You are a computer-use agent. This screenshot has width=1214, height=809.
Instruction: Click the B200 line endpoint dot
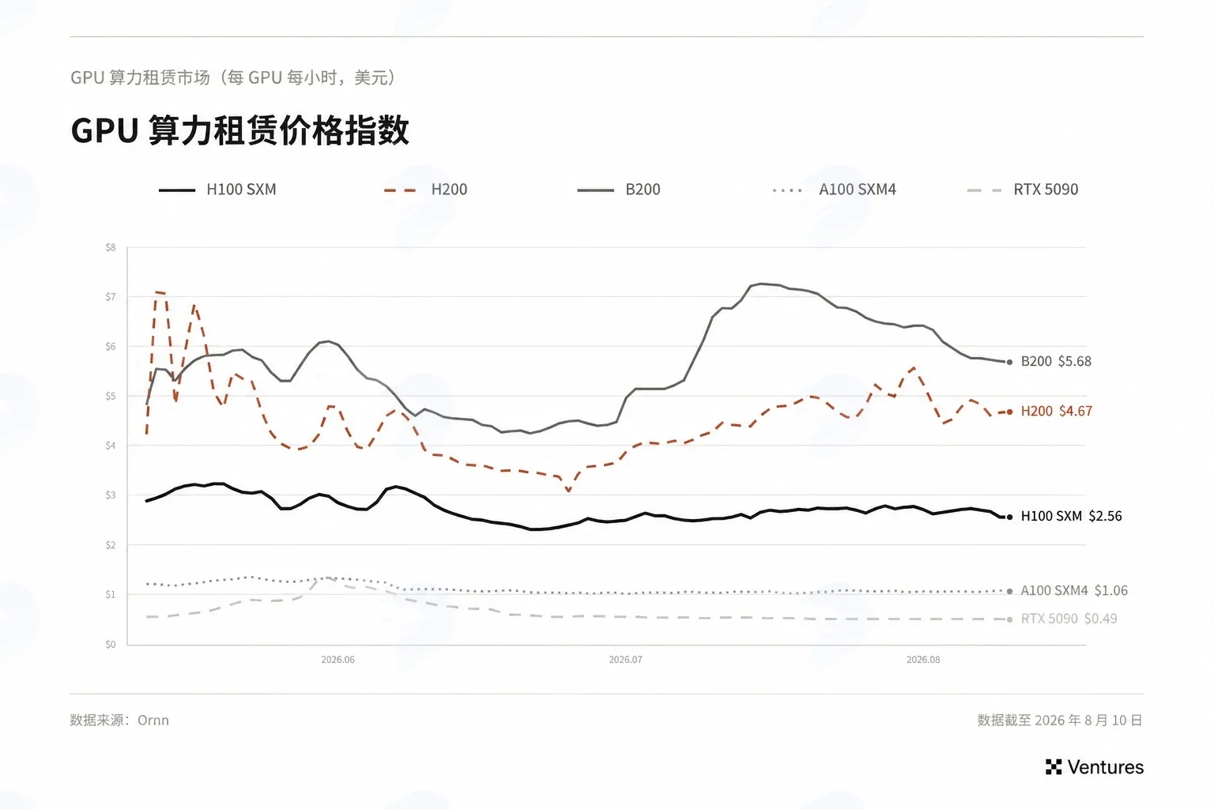click(x=1009, y=363)
